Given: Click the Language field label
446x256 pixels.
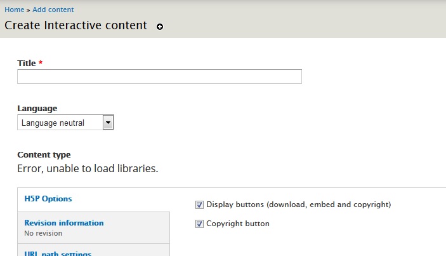Looking at the screenshot, I should [x=37, y=108].
